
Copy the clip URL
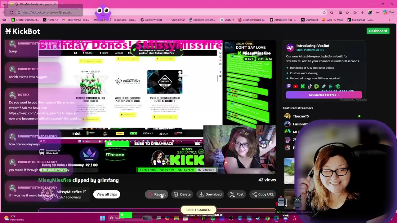(262, 194)
